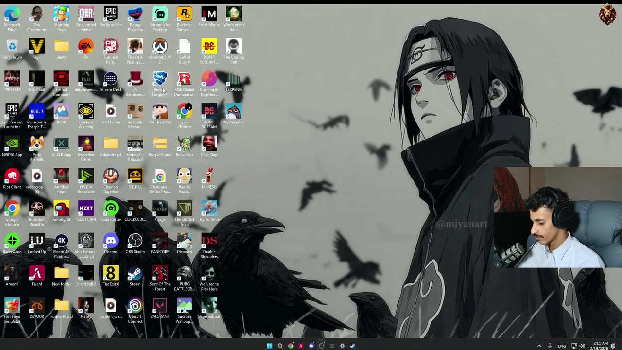Image resolution: width=622 pixels, height=350 pixels.
Task: Open the Steam desktop shortcut
Action: [135, 276]
